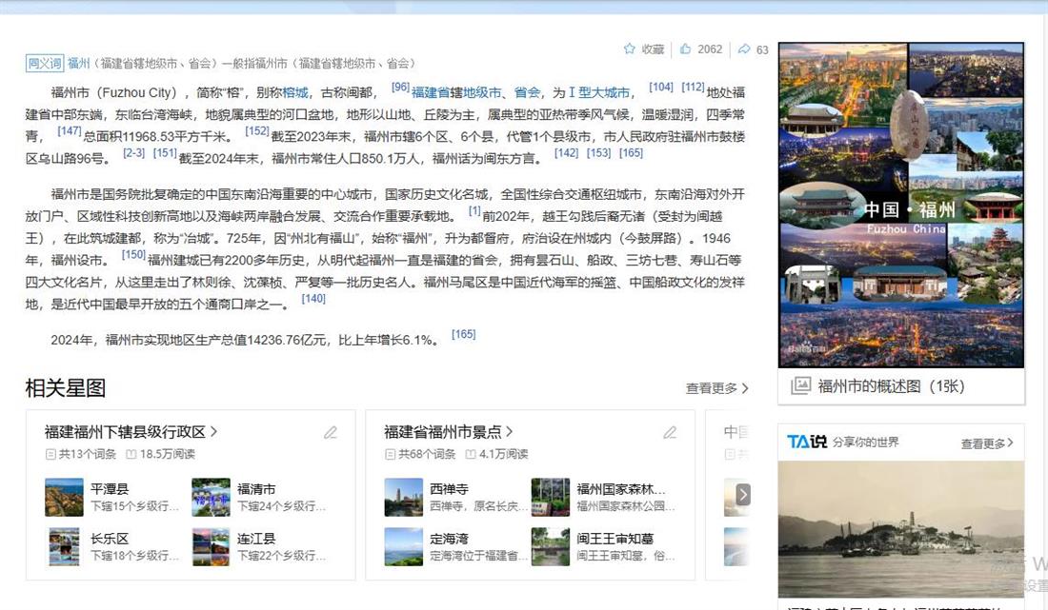Open citation [2-3]
Image resolution: width=1048 pixels, height=610 pixels.
tap(133, 153)
